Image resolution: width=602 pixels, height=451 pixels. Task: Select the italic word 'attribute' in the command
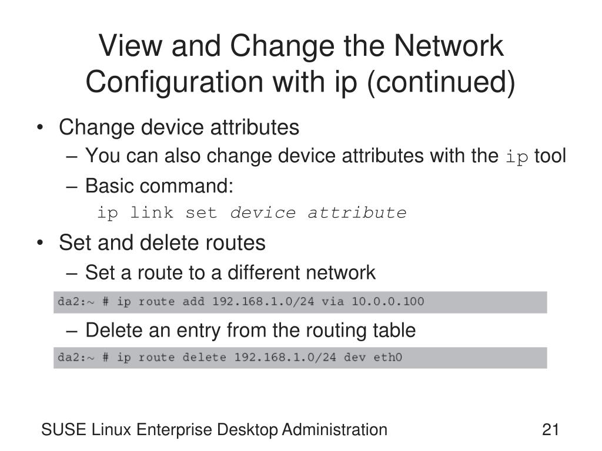click(357, 213)
